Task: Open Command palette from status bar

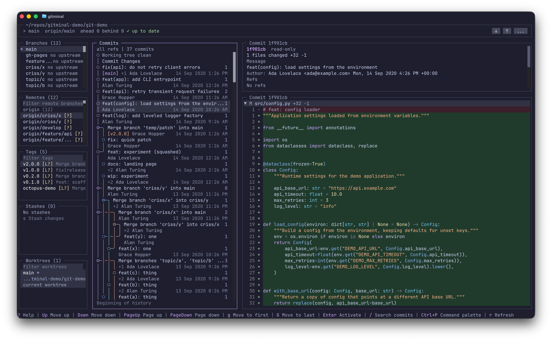Action: coord(451,315)
